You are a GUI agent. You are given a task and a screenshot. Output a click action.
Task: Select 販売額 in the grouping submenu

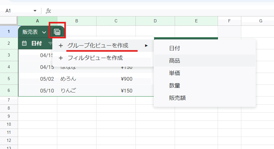[x=177, y=98]
